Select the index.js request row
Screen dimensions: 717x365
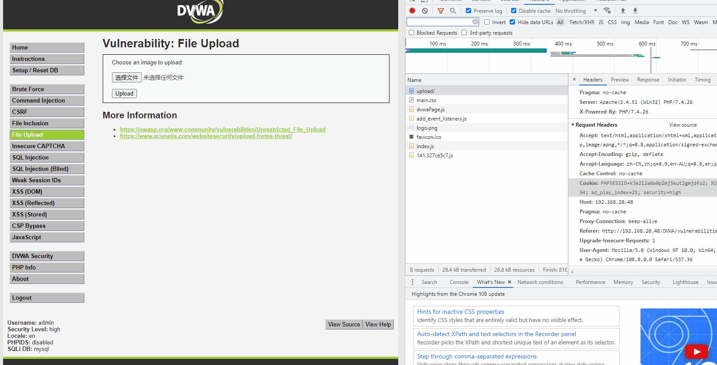pos(486,146)
